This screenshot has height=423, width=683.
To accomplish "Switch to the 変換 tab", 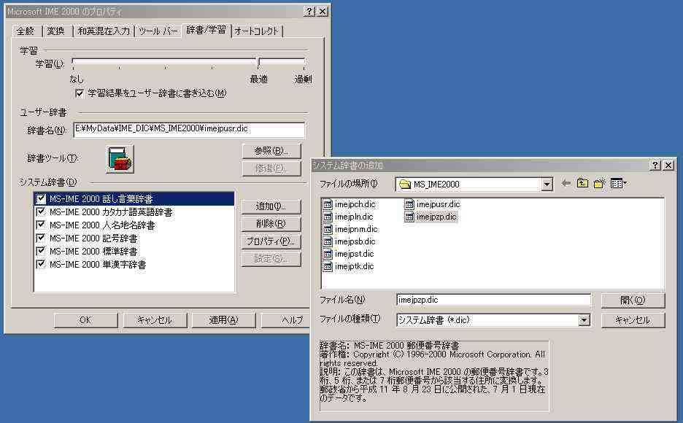I will tap(55, 31).
